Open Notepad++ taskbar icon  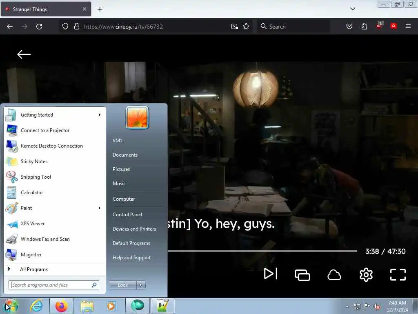(162, 306)
